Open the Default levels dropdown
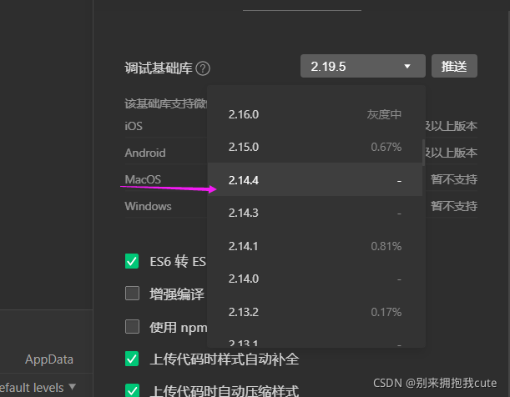 [37, 388]
